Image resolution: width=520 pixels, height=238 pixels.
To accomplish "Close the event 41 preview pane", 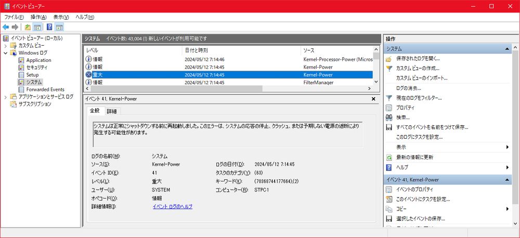I will 373,99.
